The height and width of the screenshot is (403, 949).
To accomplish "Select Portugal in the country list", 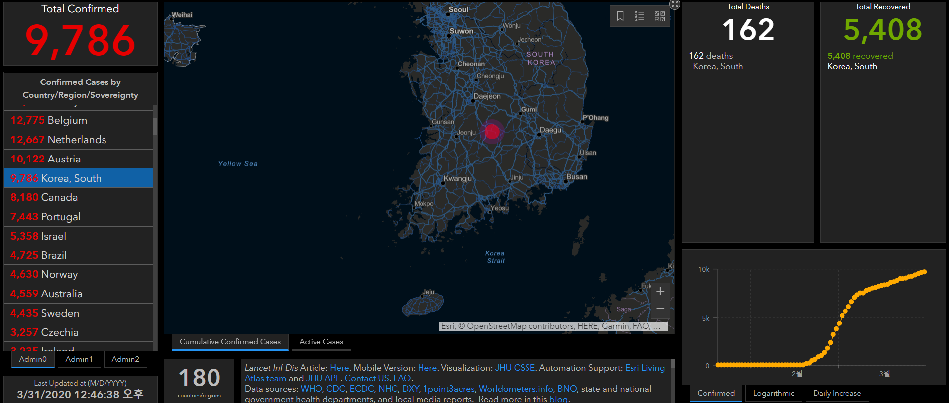I will [78, 217].
